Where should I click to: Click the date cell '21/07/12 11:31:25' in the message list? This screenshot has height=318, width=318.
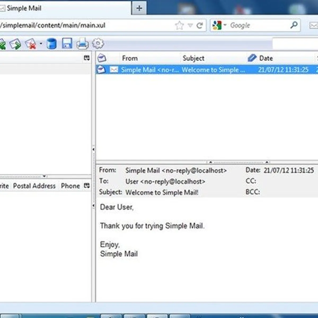[x=283, y=70]
